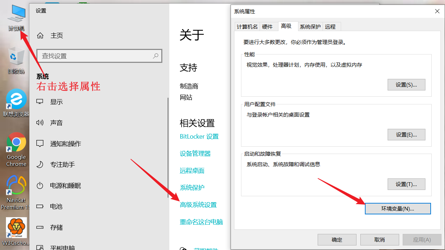Open the 电源和睡眠 settings page
445x250 pixels.
(x=99, y=185)
